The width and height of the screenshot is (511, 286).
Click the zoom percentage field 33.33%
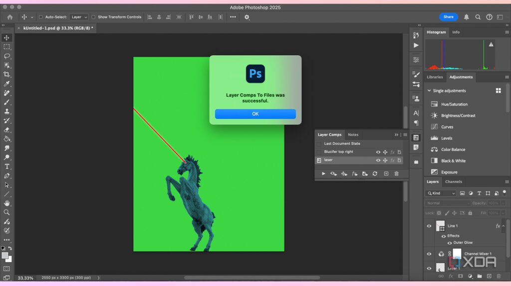(25, 278)
